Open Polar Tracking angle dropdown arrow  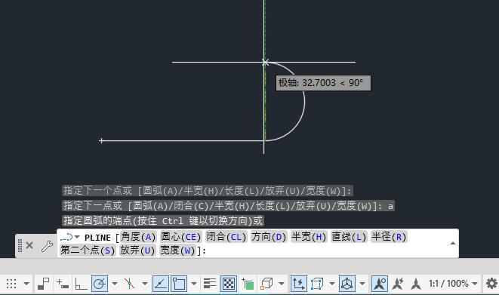[115, 284]
